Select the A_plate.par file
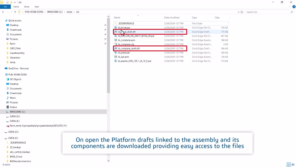Viewport: 296px width, 167px height. click(x=171, y=53)
